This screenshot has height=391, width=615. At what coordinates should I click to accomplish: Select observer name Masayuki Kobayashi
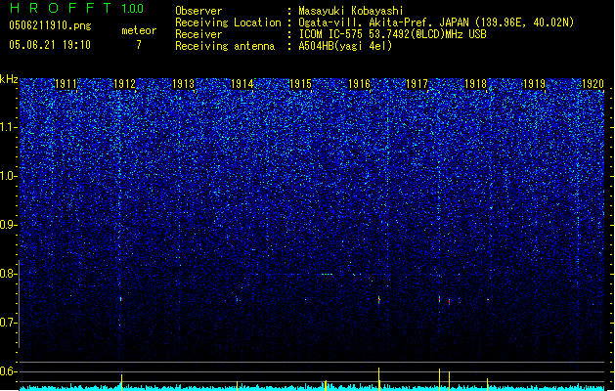(351, 11)
